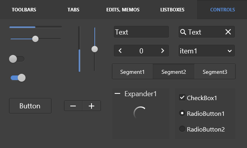Screen dimensions: 247x148
Task: Click the horizontal slider thumb
Action: pyautogui.click(x=35, y=39)
